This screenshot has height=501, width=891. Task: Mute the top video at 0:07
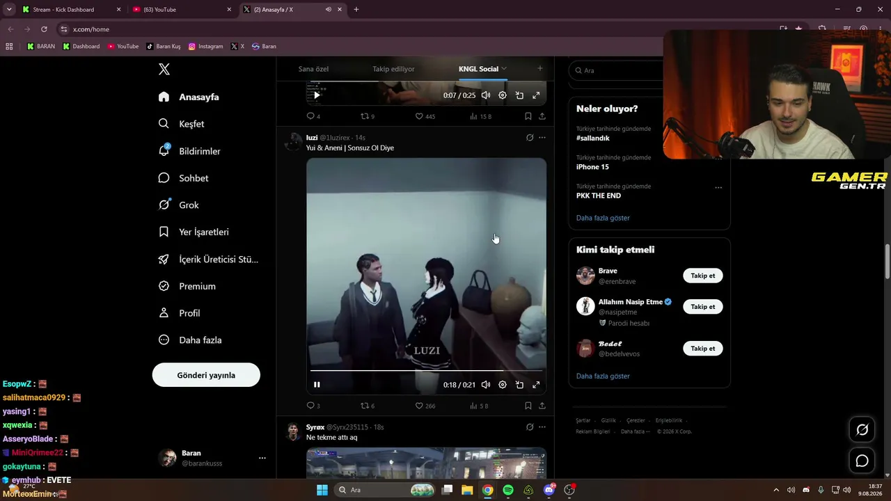click(486, 95)
